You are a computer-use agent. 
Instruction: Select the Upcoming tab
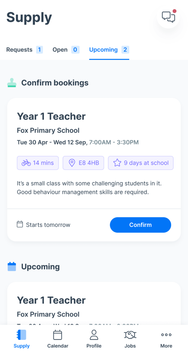[109, 50]
